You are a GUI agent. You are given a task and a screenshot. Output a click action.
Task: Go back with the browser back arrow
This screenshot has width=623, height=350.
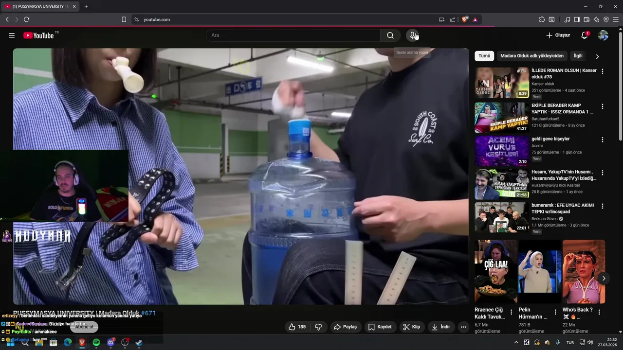click(7, 19)
